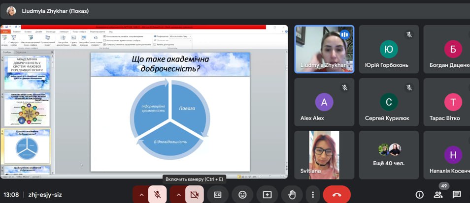Screen dimensions: 470x203
Task: Click Liudmyla Zhykhar avatar in presentation header
Action: click(11, 11)
